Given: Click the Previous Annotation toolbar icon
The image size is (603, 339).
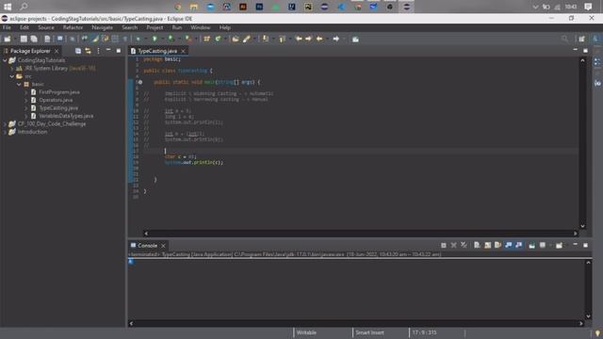Looking at the screenshot, I should coord(283,39).
